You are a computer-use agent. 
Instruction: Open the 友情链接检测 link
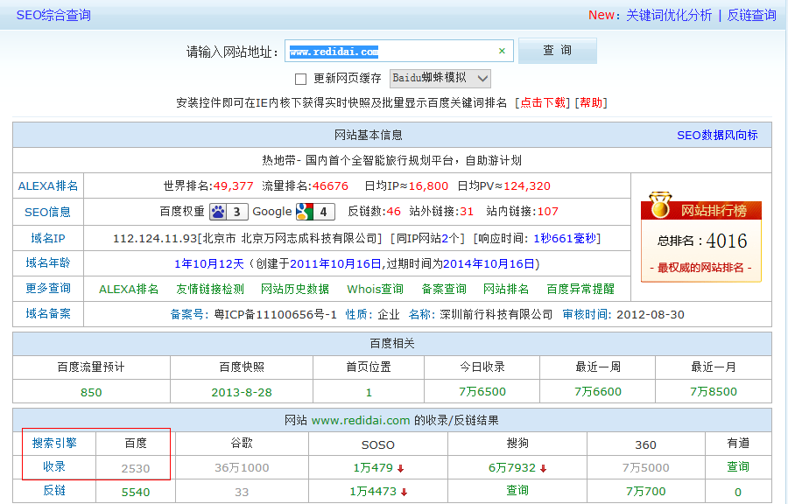(210, 289)
